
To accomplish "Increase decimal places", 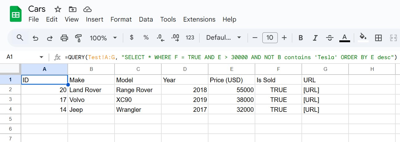I will [175, 38].
